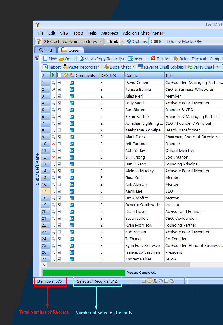Image resolution: width=223 pixels, height=325 pixels.
Task: Check the checkbox for Kaakpema KP Yelpaala row
Action: (60, 130)
